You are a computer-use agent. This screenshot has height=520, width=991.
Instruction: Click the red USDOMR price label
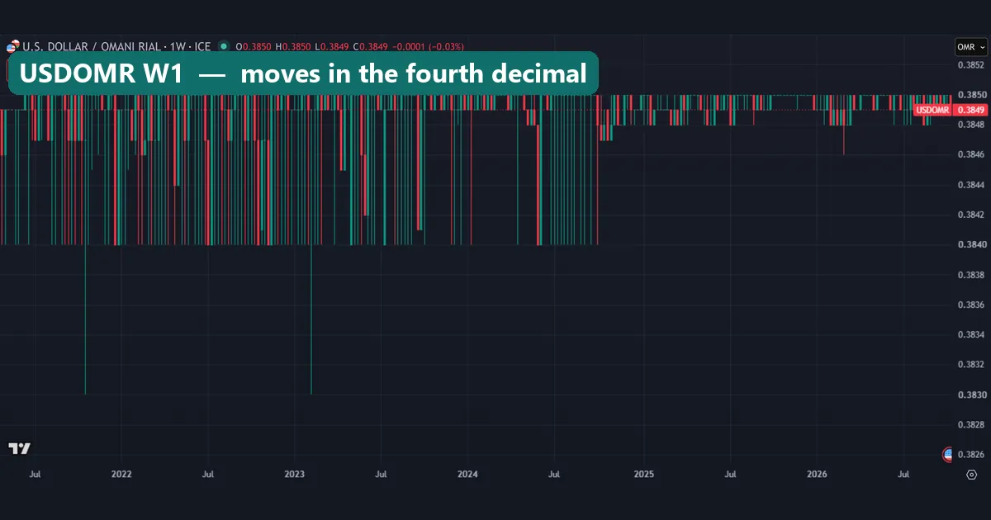tap(932, 110)
